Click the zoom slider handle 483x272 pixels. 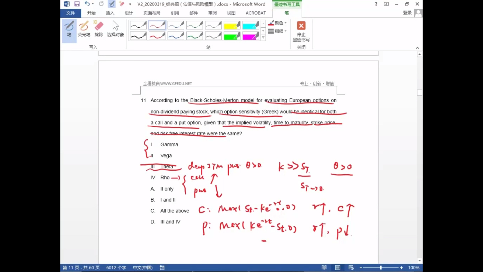pos(381,267)
